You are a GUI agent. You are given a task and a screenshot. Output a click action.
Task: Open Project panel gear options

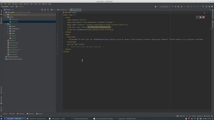51,10
